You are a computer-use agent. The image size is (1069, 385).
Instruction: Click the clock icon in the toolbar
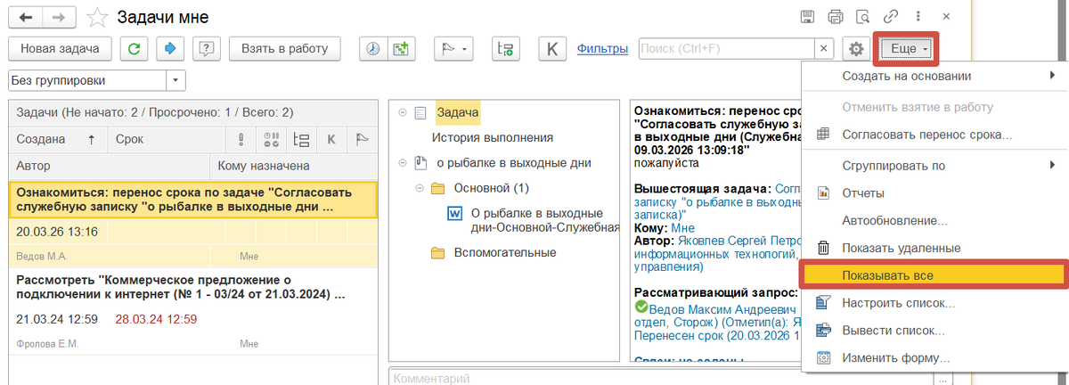pos(373,48)
